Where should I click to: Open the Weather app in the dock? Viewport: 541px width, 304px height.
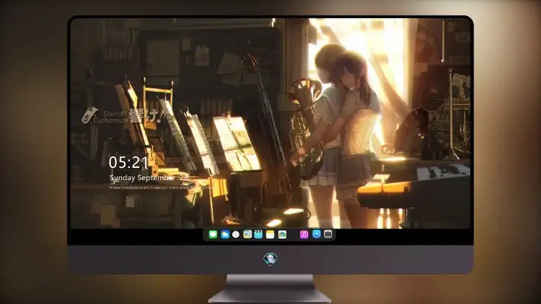[x=224, y=235]
